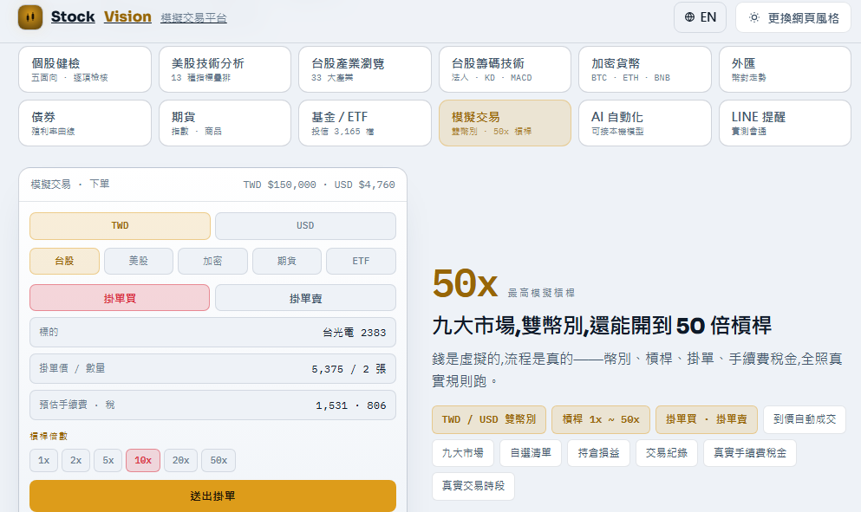The width and height of the screenshot is (861, 512).
Task: Open 加密貨幣 tab
Action: [x=644, y=69]
